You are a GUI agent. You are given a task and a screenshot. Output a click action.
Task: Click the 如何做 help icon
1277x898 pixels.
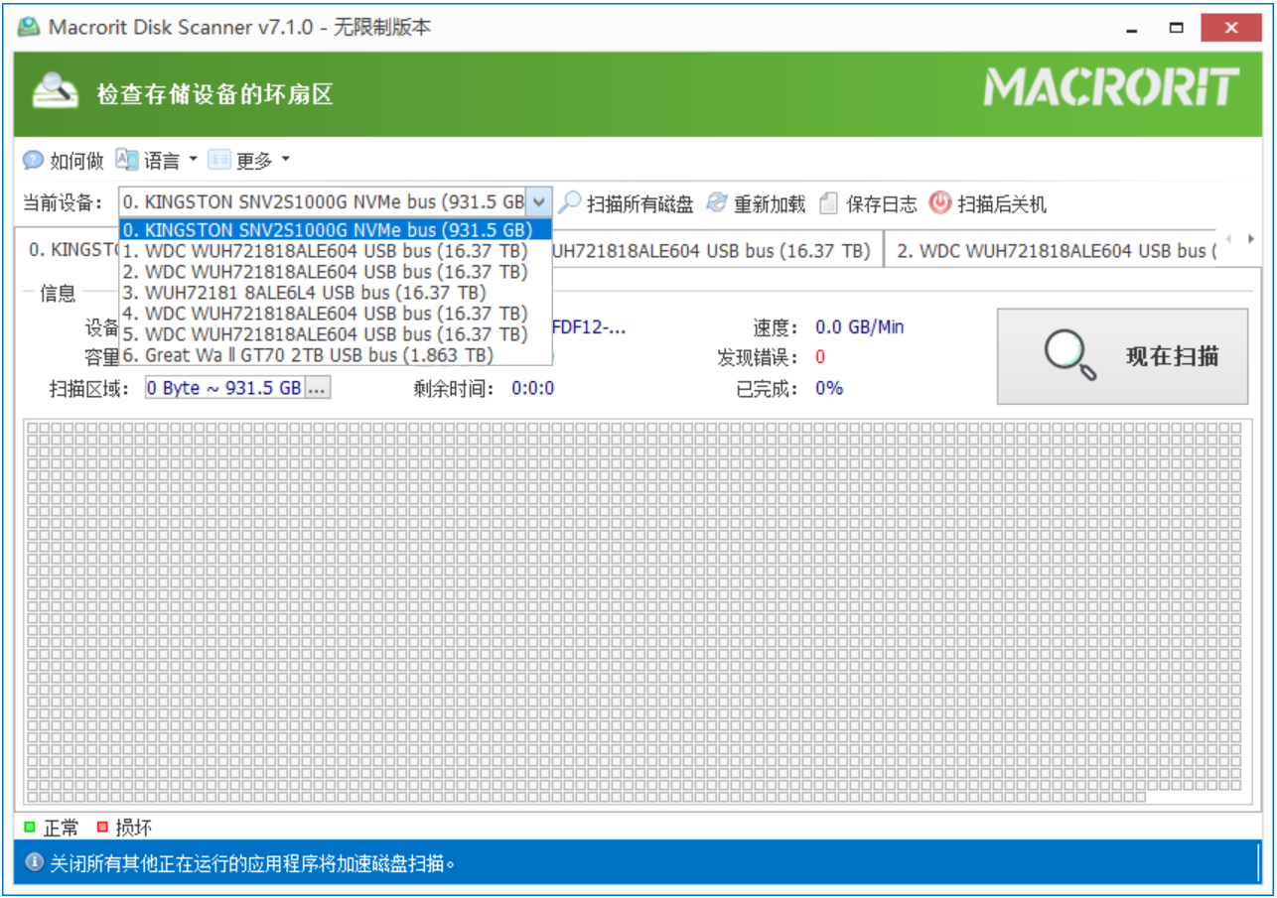(34, 160)
